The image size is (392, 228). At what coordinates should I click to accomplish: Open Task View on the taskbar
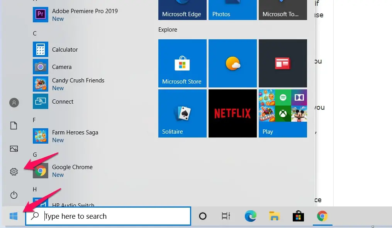pyautogui.click(x=226, y=216)
